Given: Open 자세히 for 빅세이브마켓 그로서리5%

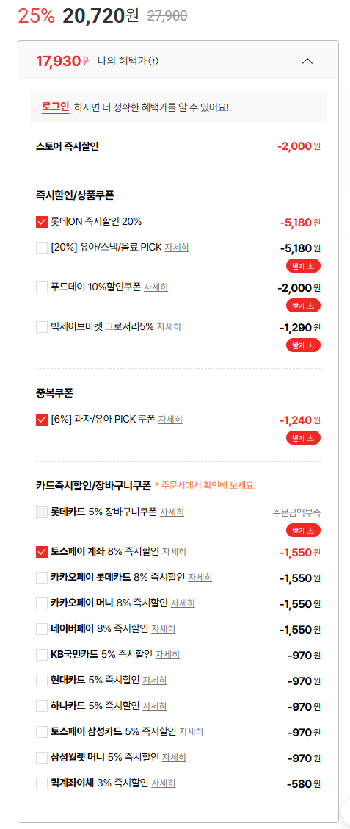Looking at the screenshot, I should 169,327.
